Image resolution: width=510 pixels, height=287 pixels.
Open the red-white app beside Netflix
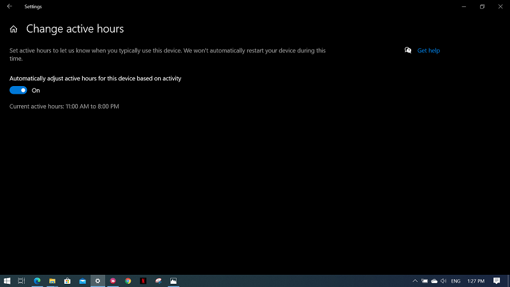click(158, 281)
